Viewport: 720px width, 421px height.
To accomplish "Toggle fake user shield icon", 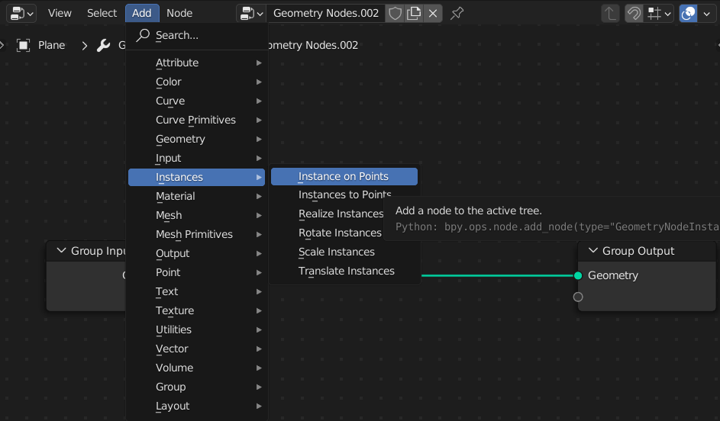I will [395, 13].
